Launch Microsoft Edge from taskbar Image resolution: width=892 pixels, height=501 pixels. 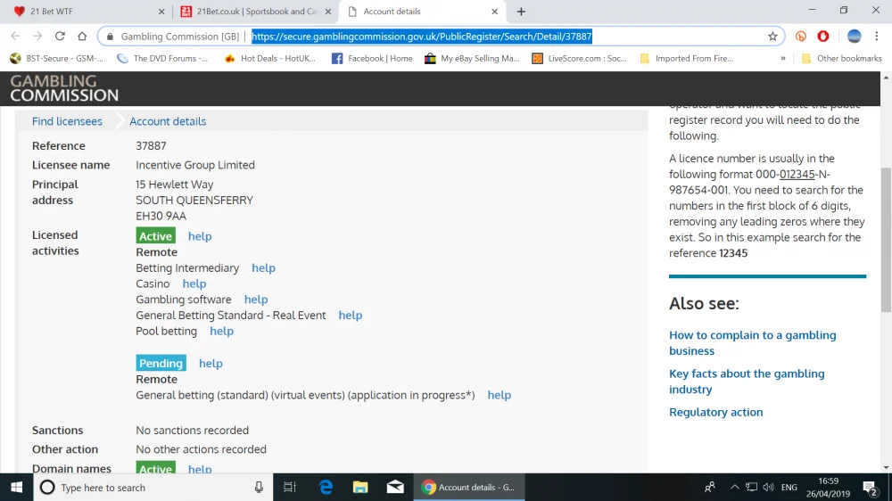(326, 488)
